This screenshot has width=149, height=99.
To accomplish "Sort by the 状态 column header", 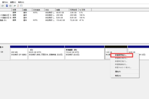I will click(50, 10).
